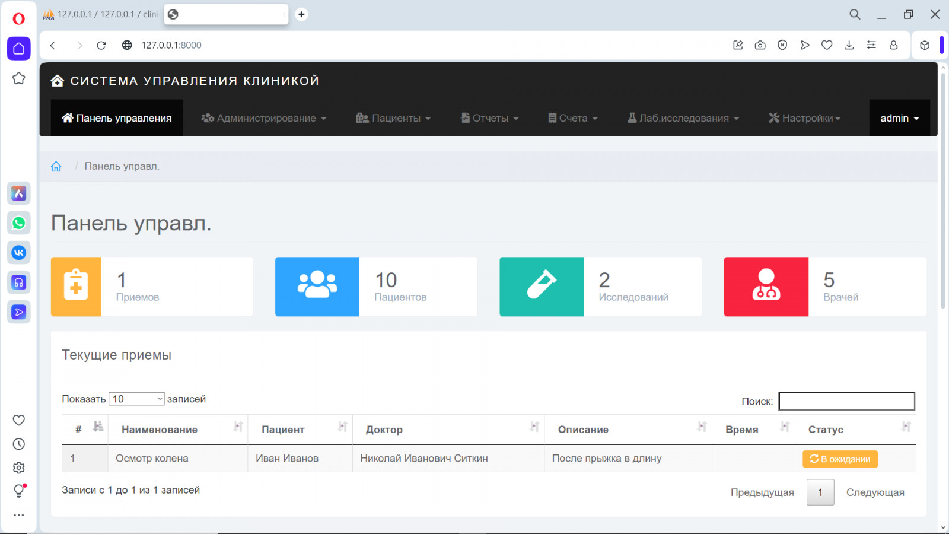This screenshot has height=534, width=949.
Task: Sort the table by Наименование column
Action: pyautogui.click(x=179, y=430)
